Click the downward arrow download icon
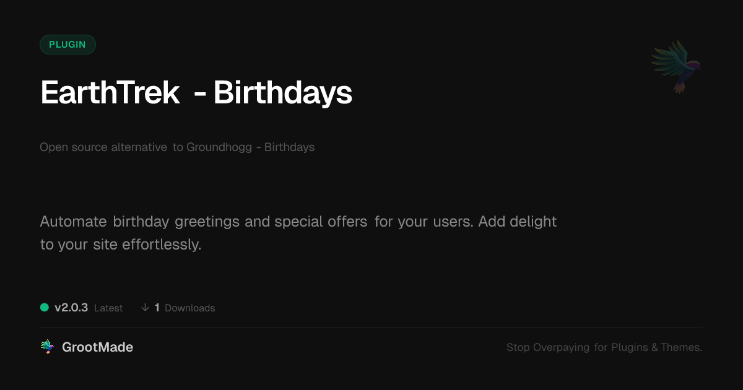This screenshot has width=743, height=390. coord(145,307)
